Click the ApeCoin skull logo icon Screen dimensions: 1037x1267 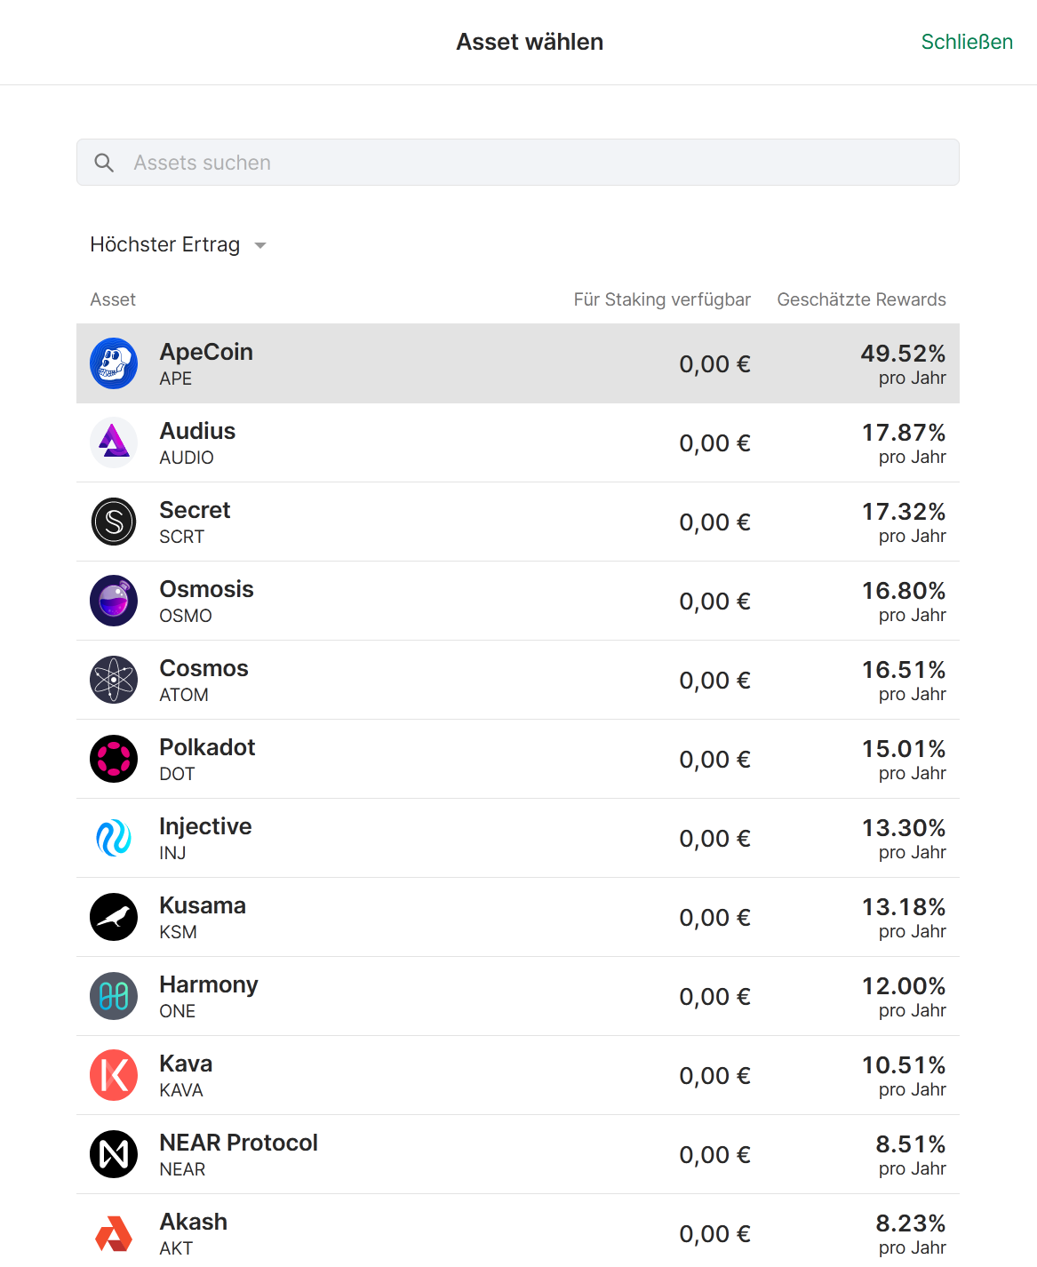click(114, 363)
